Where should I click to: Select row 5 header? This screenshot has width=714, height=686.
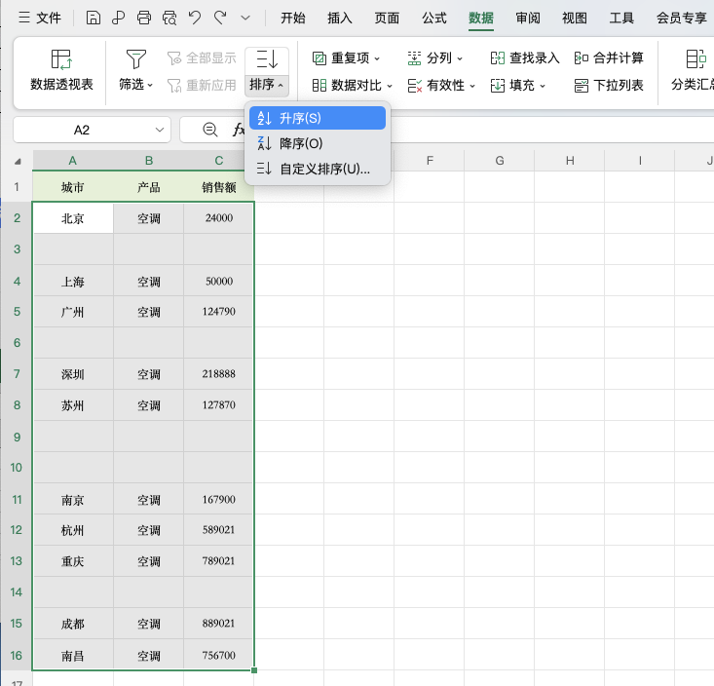17,312
